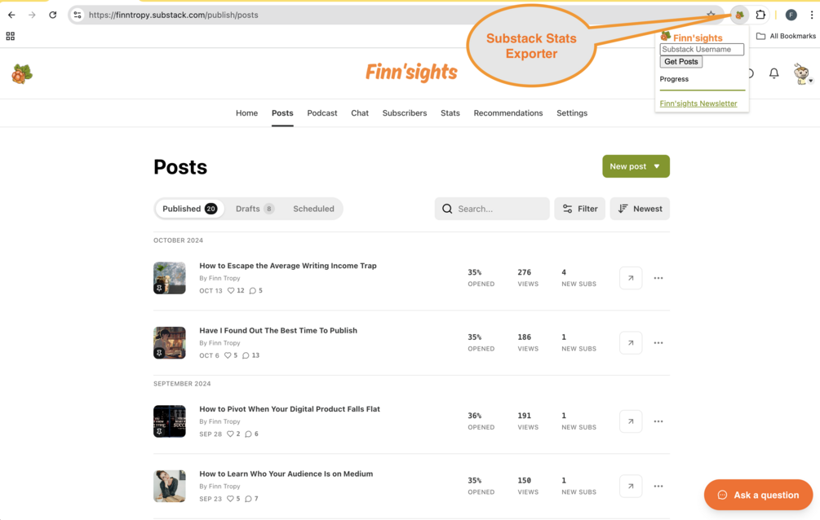
Task: Open the Newest sort dropdown
Action: (x=640, y=209)
